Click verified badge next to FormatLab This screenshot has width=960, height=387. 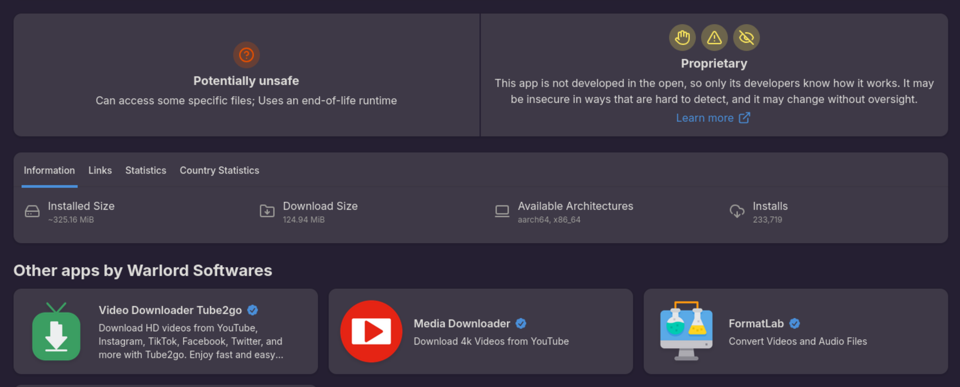pos(794,324)
